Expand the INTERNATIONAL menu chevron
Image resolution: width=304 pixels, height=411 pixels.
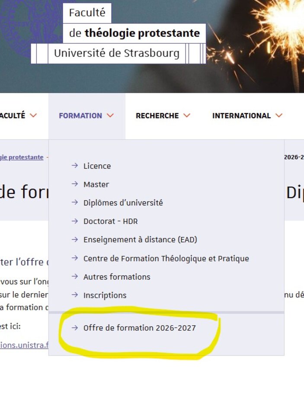coord(278,116)
